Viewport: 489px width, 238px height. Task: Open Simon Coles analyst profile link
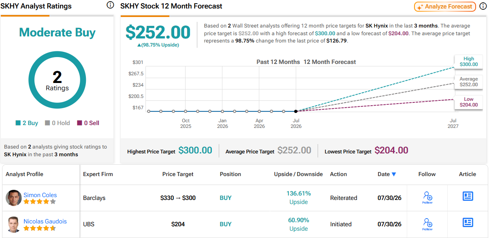(40, 195)
